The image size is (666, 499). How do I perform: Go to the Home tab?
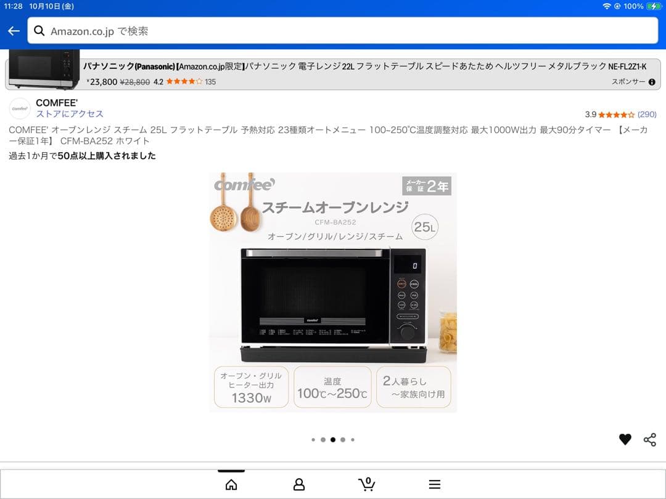tap(231, 484)
